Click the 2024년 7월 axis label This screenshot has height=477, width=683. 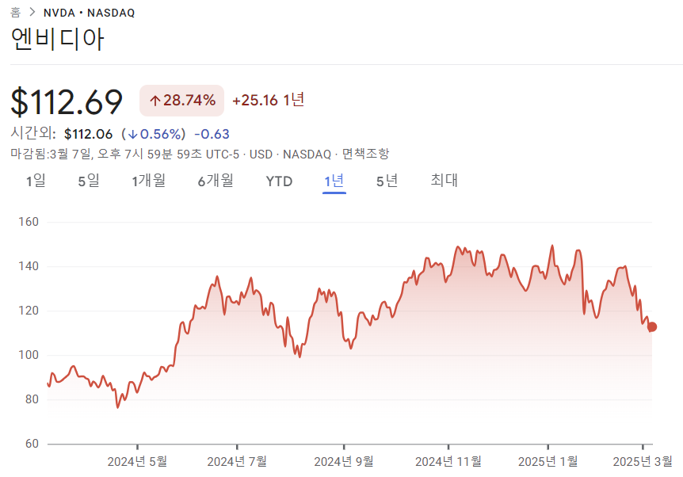point(237,461)
